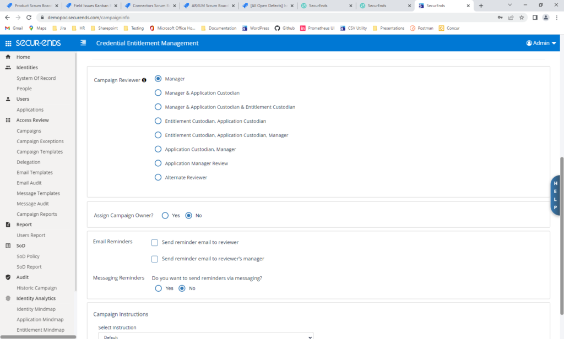
Task: Open System Of Record in the sidebar
Action: [36, 78]
